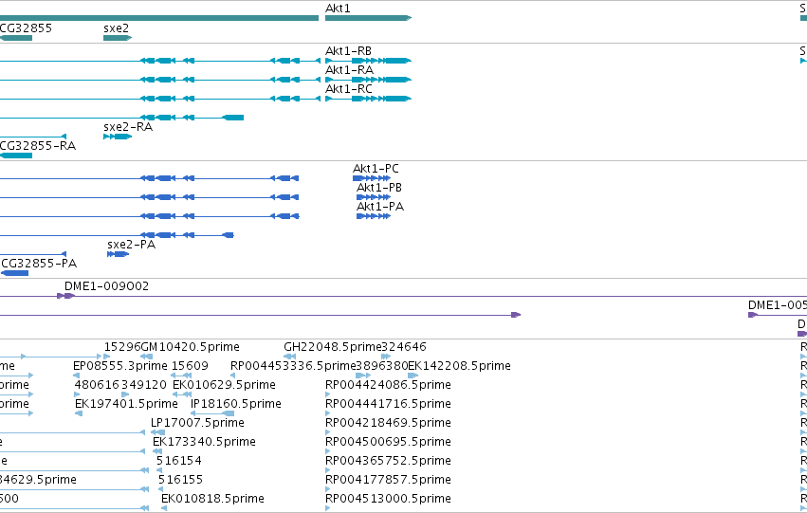
Task: Click the RP004453336.5prime EST label
Action: [293, 366]
